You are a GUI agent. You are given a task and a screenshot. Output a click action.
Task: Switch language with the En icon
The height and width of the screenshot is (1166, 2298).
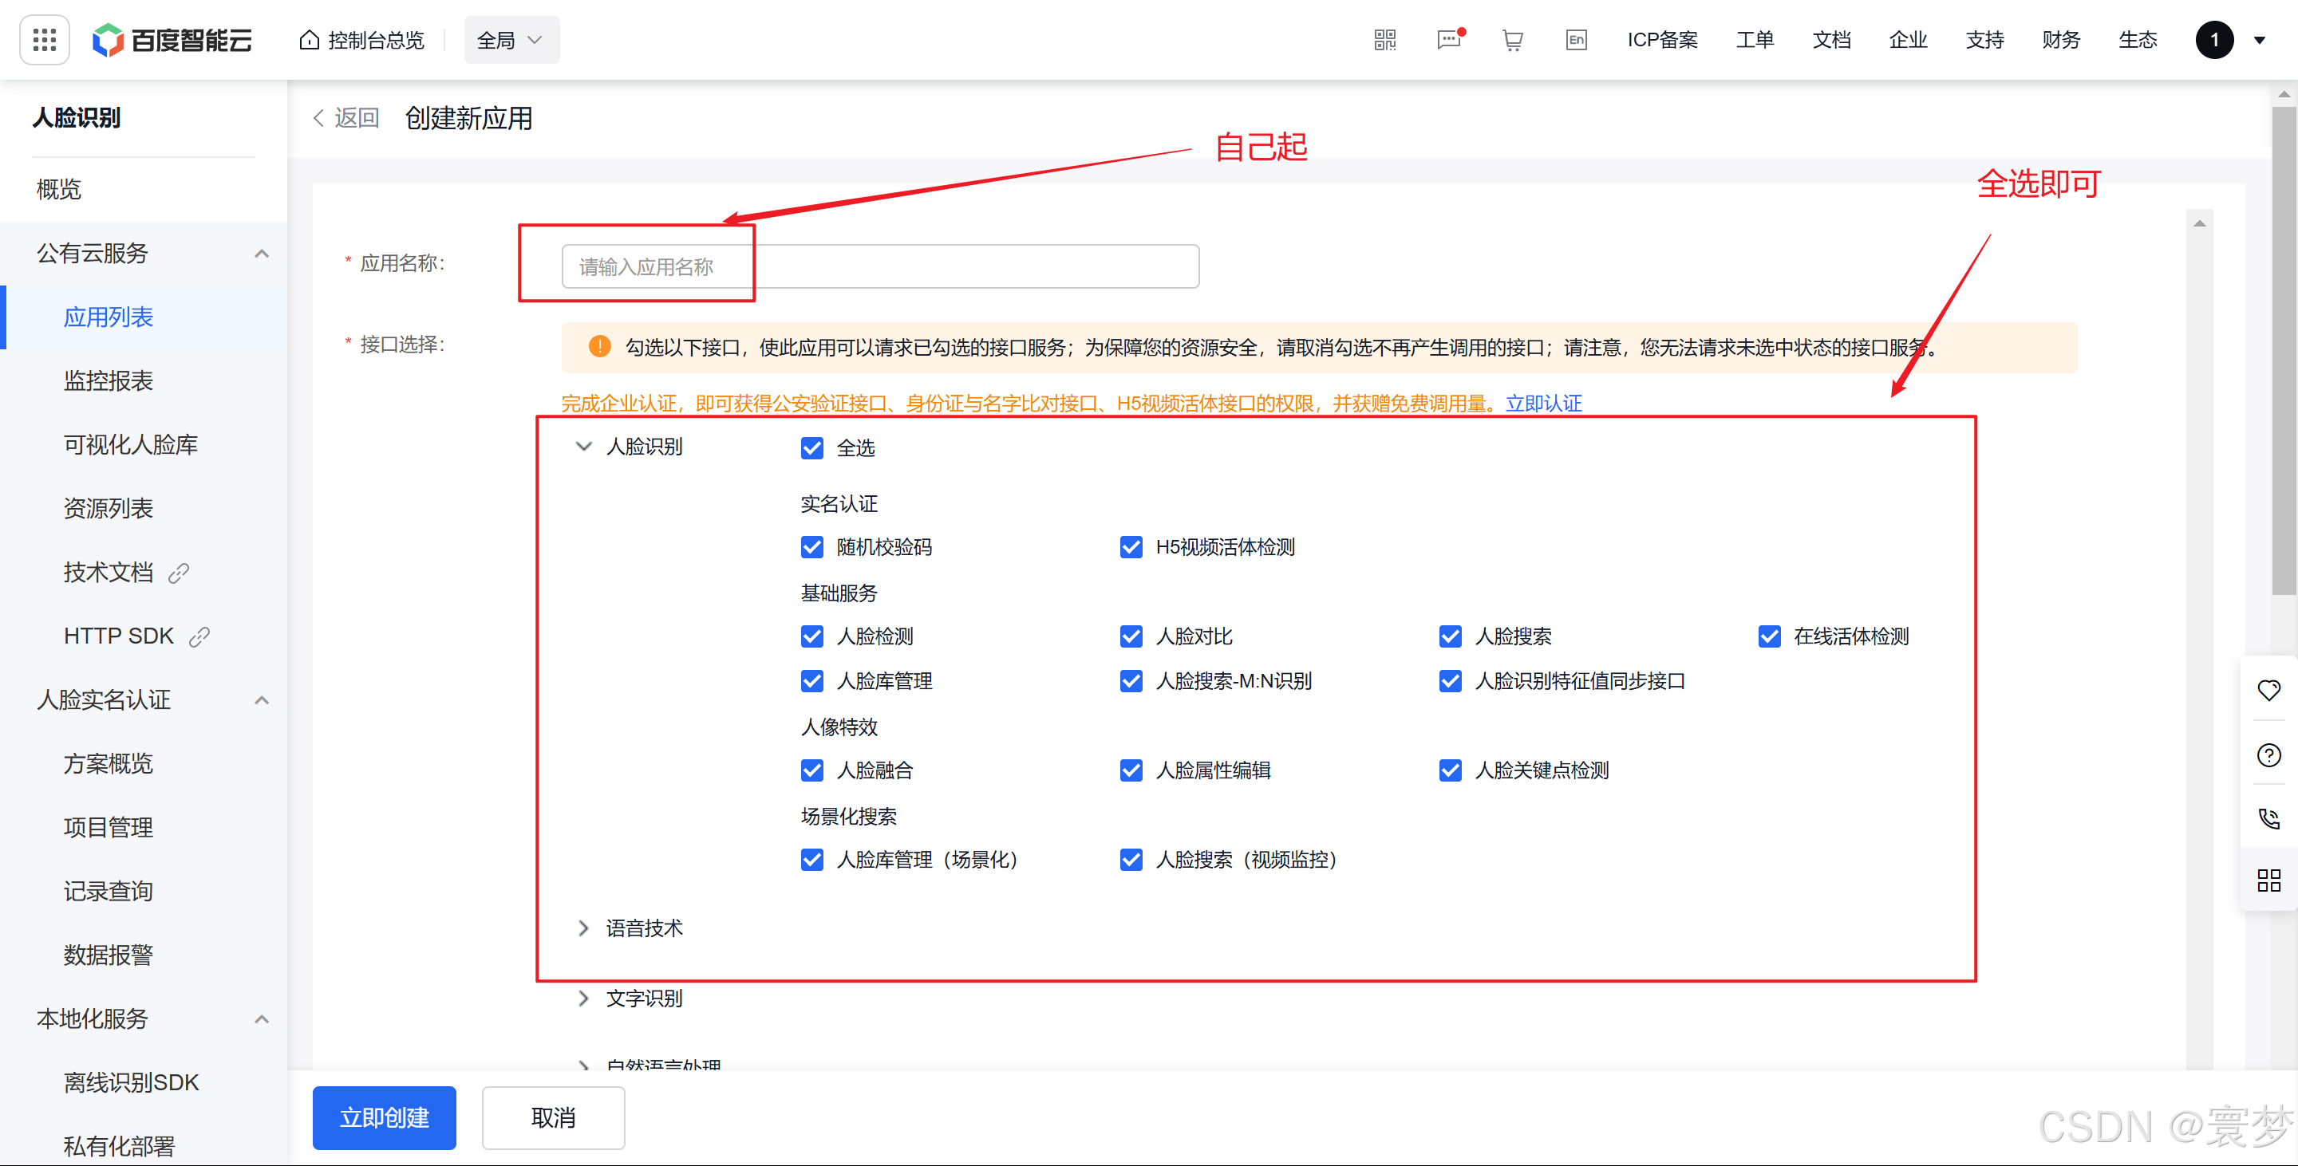coord(1577,40)
